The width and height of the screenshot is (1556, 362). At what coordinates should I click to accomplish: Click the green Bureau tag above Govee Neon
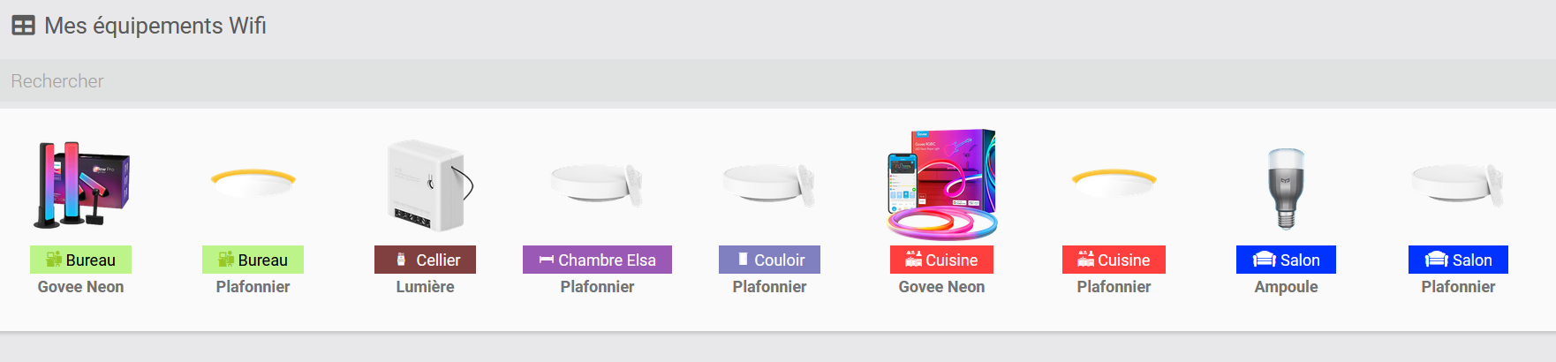81,260
